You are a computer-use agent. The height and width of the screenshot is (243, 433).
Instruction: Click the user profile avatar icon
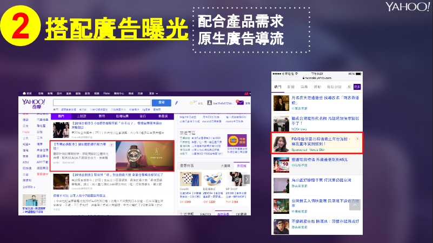click(x=209, y=103)
